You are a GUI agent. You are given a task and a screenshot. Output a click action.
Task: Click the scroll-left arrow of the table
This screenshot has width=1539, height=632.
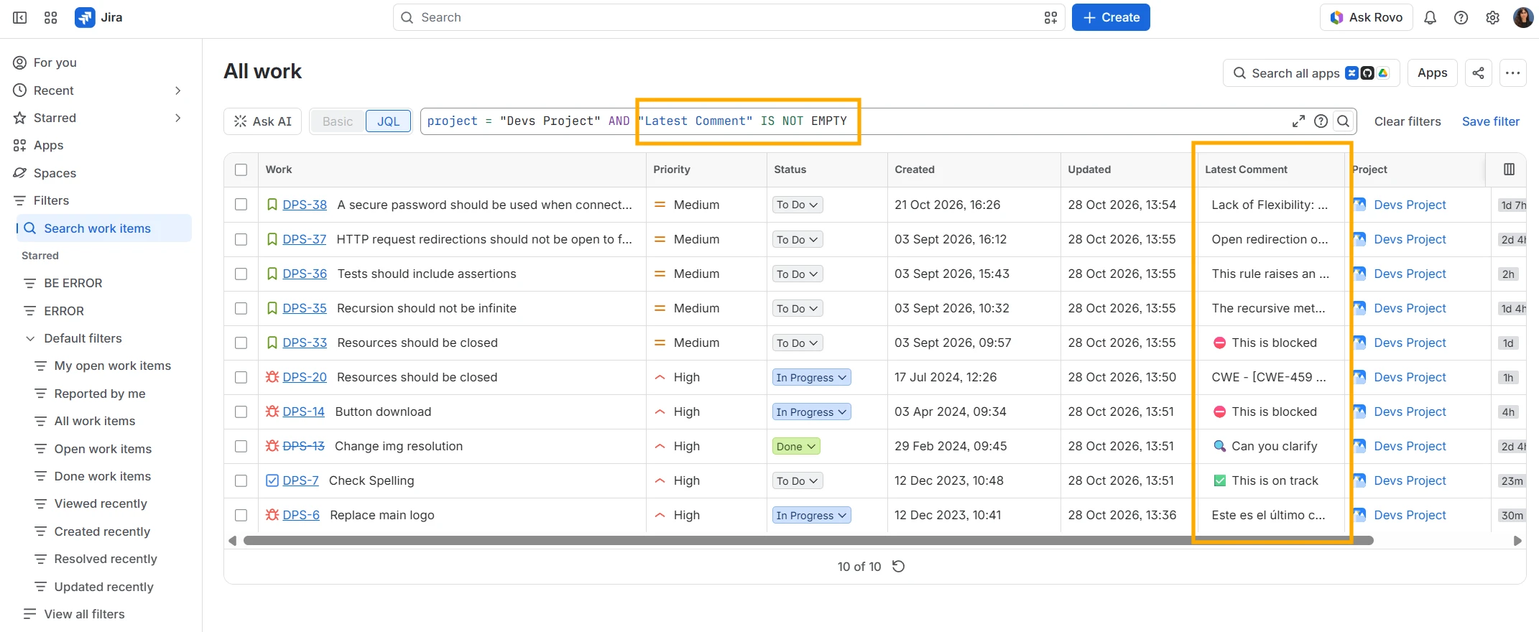coord(232,540)
